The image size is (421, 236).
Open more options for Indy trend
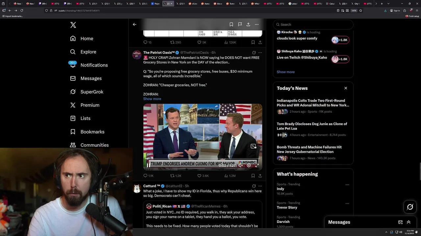point(347,185)
